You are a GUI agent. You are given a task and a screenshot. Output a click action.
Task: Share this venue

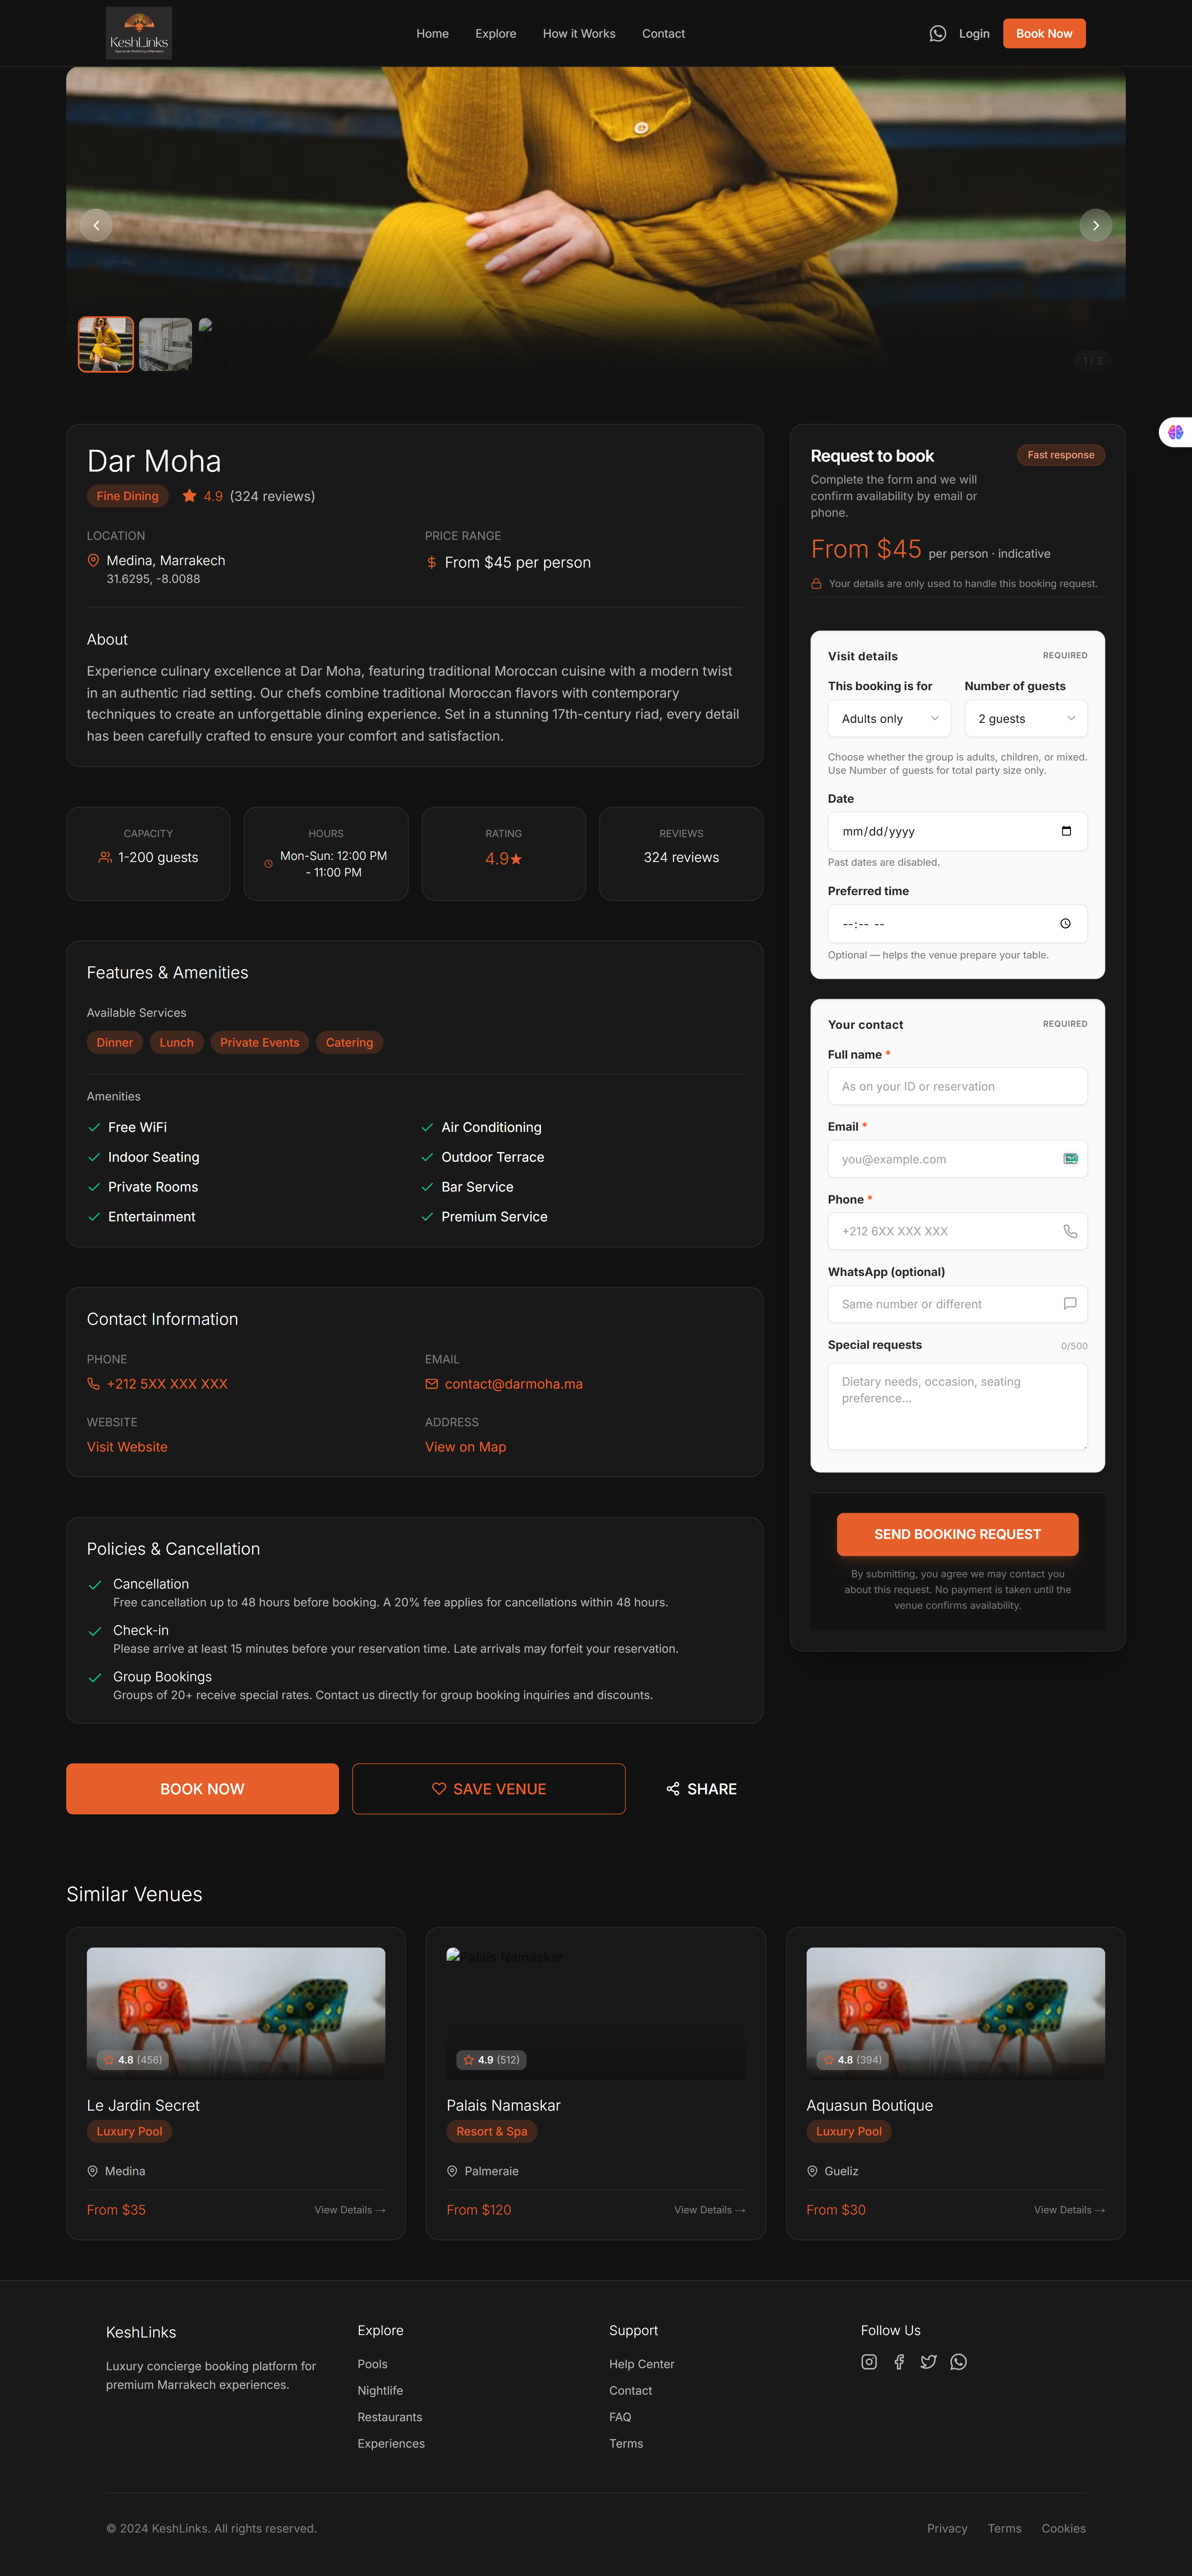(702, 1788)
